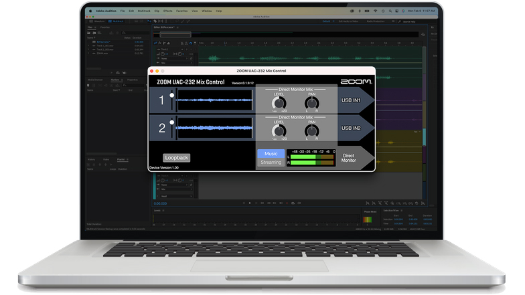Screen dimensions: 525x295
Task: Open the Effects menu
Action: [x=167, y=11]
